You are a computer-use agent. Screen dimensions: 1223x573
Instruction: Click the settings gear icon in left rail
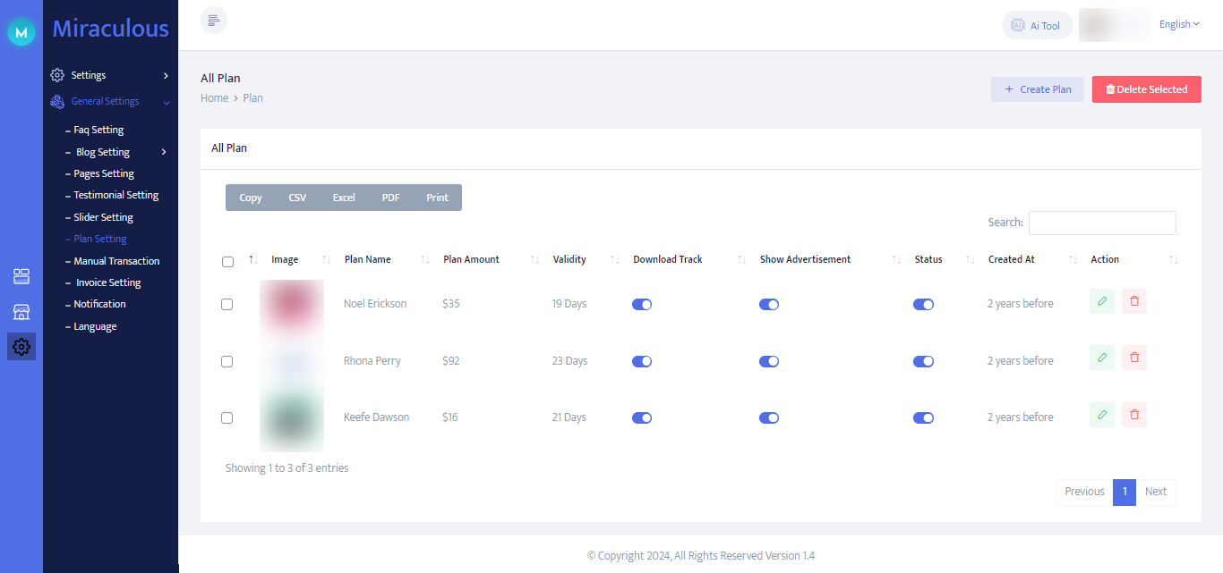pyautogui.click(x=21, y=347)
